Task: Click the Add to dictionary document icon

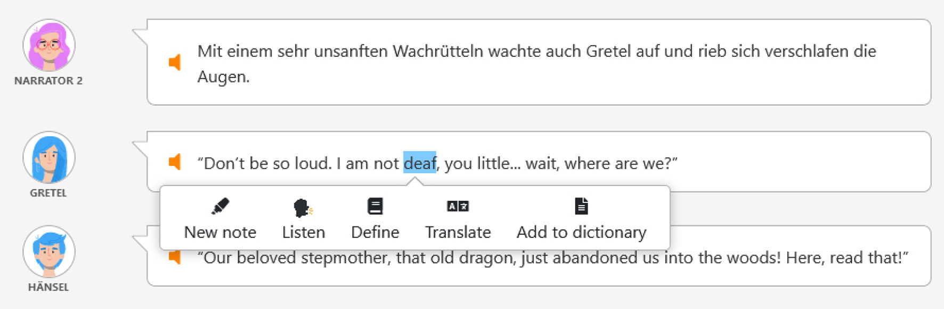Action: pos(581,206)
